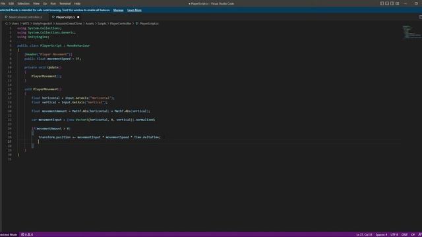Toggle primary side bar layout icon
Screen dimensions: 422x237
(x=382, y=3)
